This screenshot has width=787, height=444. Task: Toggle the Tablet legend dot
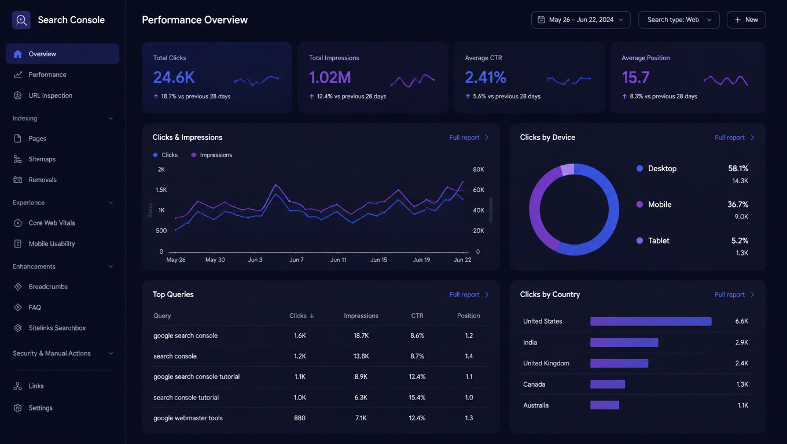(639, 240)
